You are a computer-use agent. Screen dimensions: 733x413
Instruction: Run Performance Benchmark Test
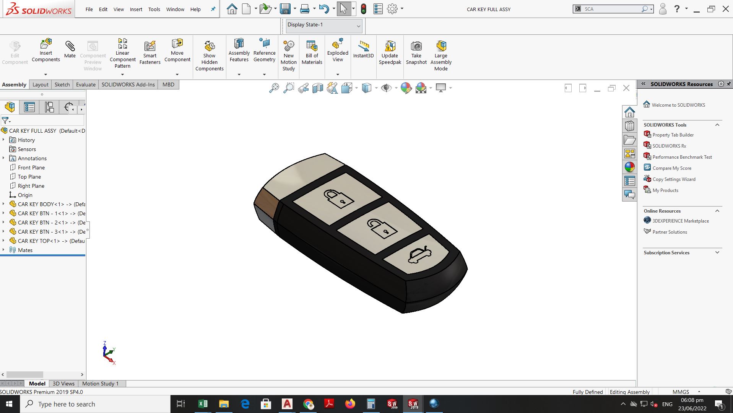click(x=682, y=157)
